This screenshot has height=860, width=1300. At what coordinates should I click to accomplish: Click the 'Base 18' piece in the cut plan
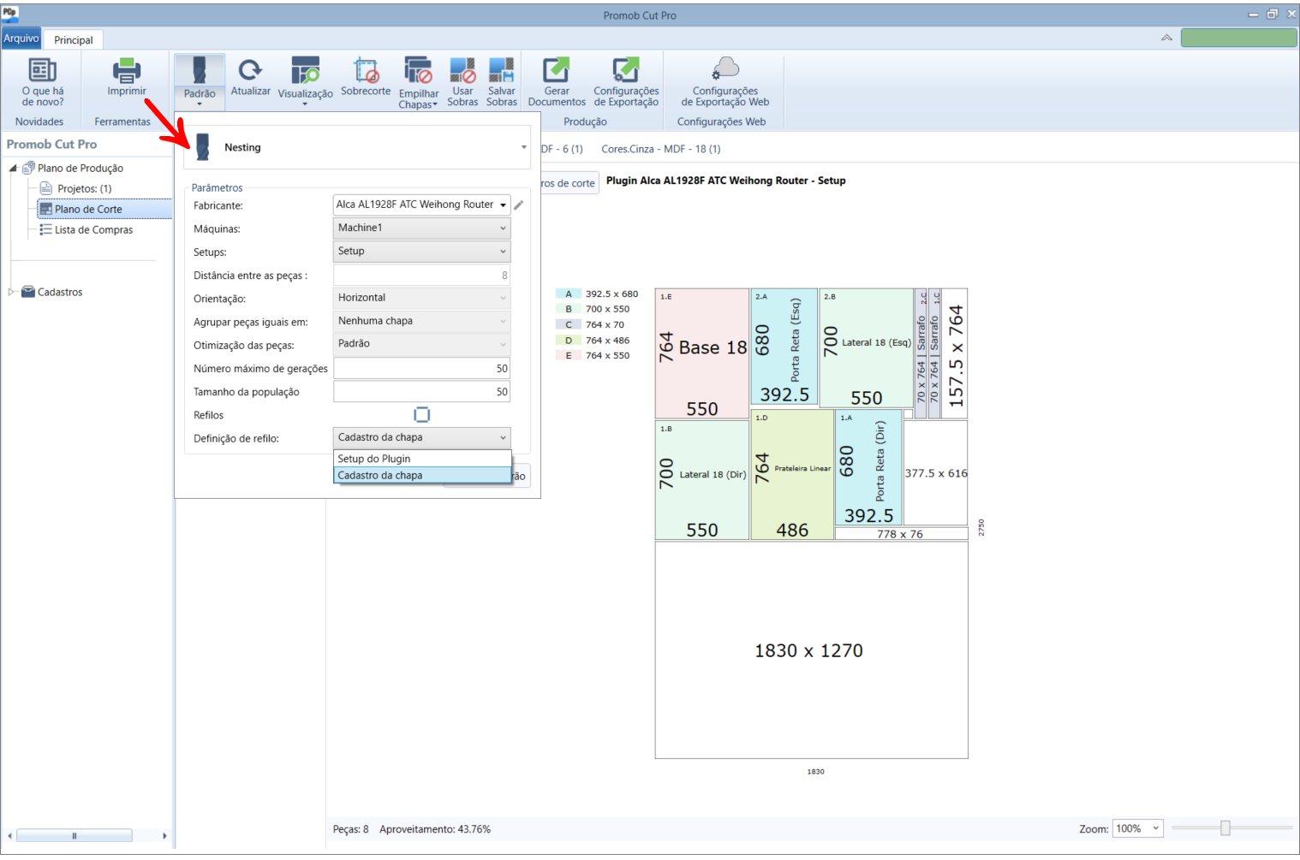[x=702, y=353]
